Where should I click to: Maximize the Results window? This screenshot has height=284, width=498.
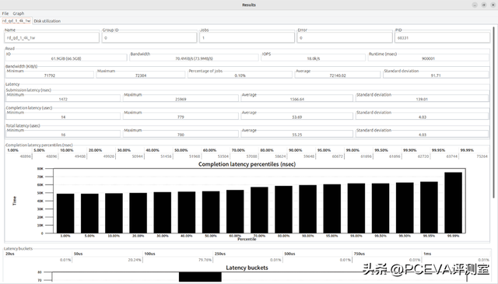[484, 5]
